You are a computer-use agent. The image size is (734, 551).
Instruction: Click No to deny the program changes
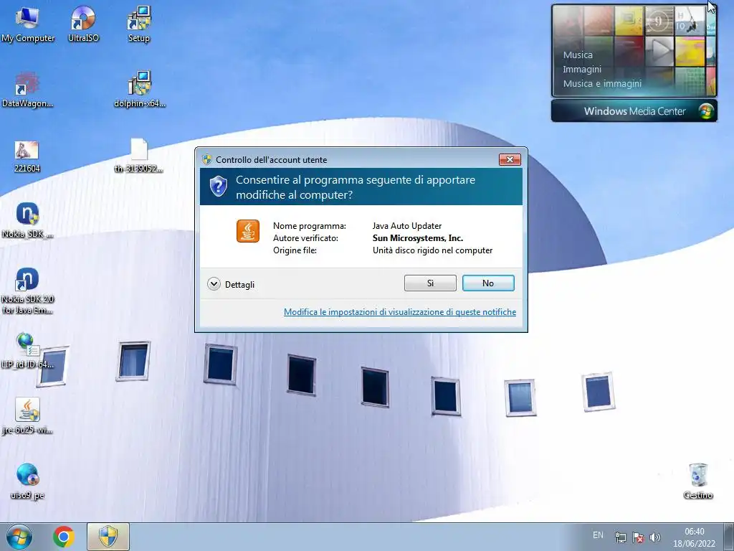pos(488,283)
